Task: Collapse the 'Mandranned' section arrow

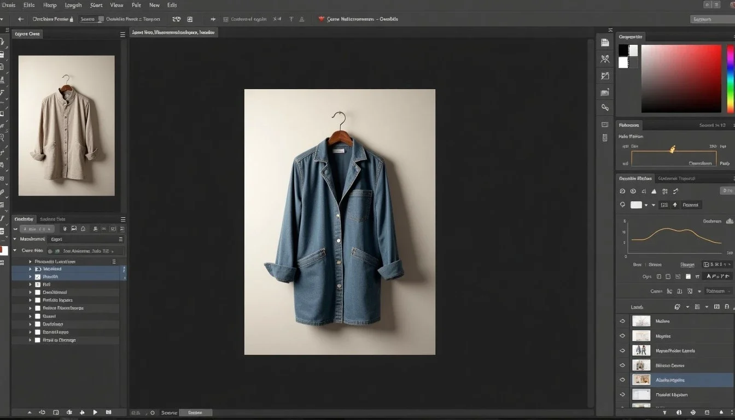Action: [15, 239]
